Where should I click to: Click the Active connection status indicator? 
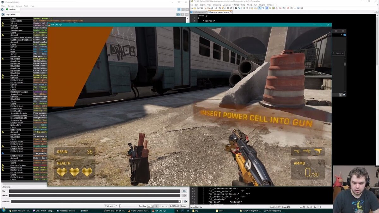point(183,206)
